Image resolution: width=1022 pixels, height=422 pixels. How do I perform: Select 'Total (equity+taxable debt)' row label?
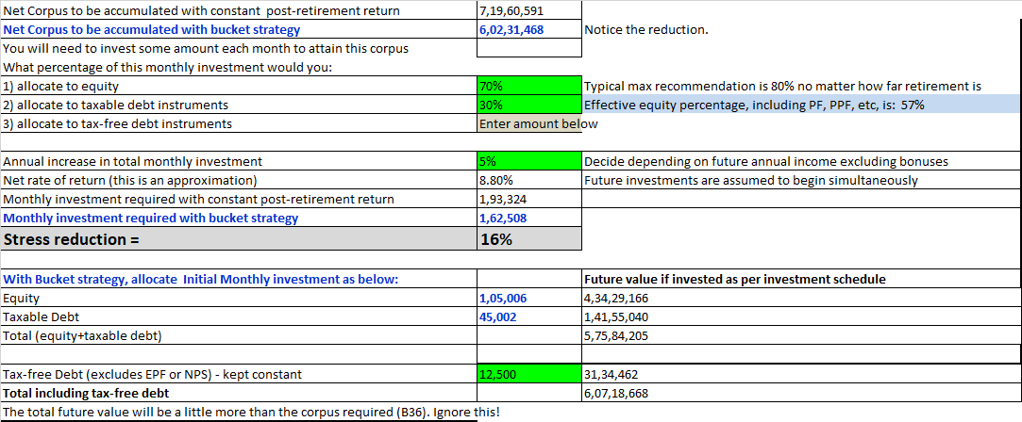(x=82, y=337)
